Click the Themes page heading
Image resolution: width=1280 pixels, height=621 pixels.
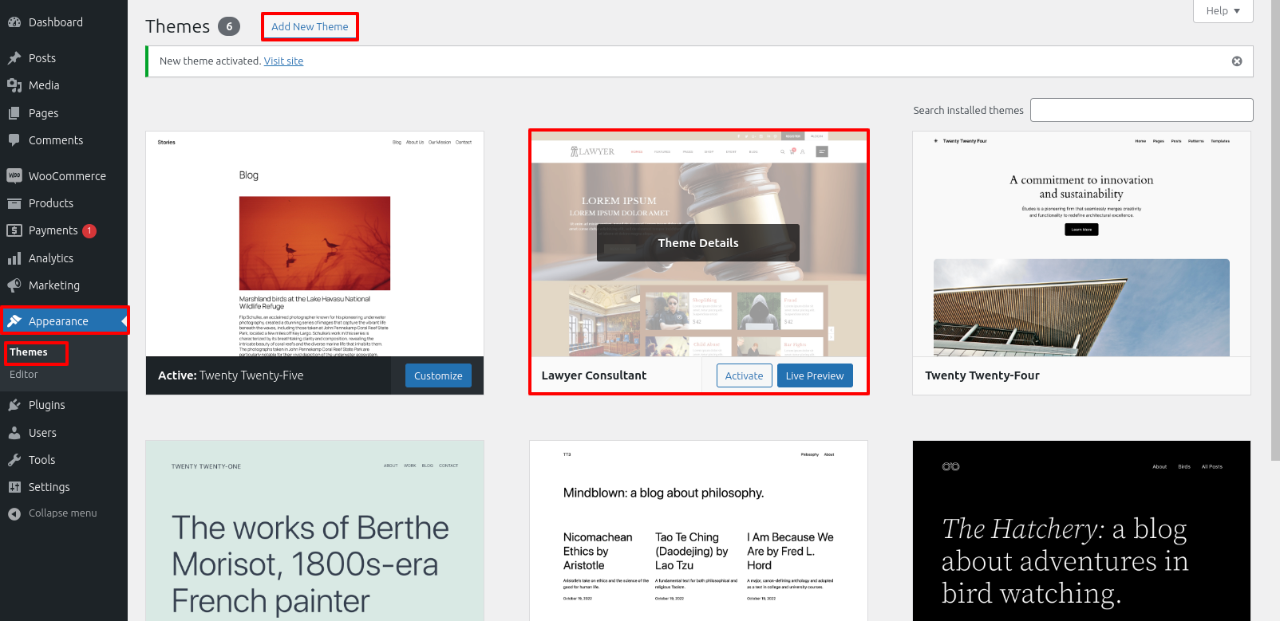click(x=177, y=26)
